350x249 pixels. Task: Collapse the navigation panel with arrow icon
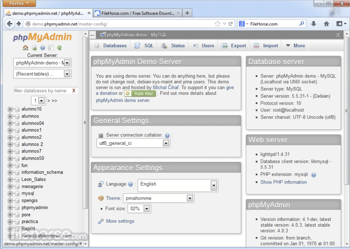click(93, 35)
